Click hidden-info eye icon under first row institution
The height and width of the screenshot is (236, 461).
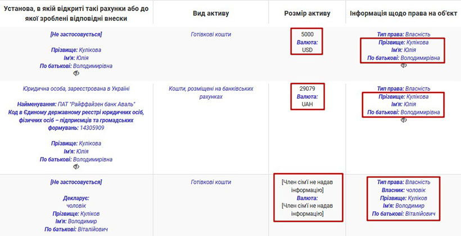[76, 73]
